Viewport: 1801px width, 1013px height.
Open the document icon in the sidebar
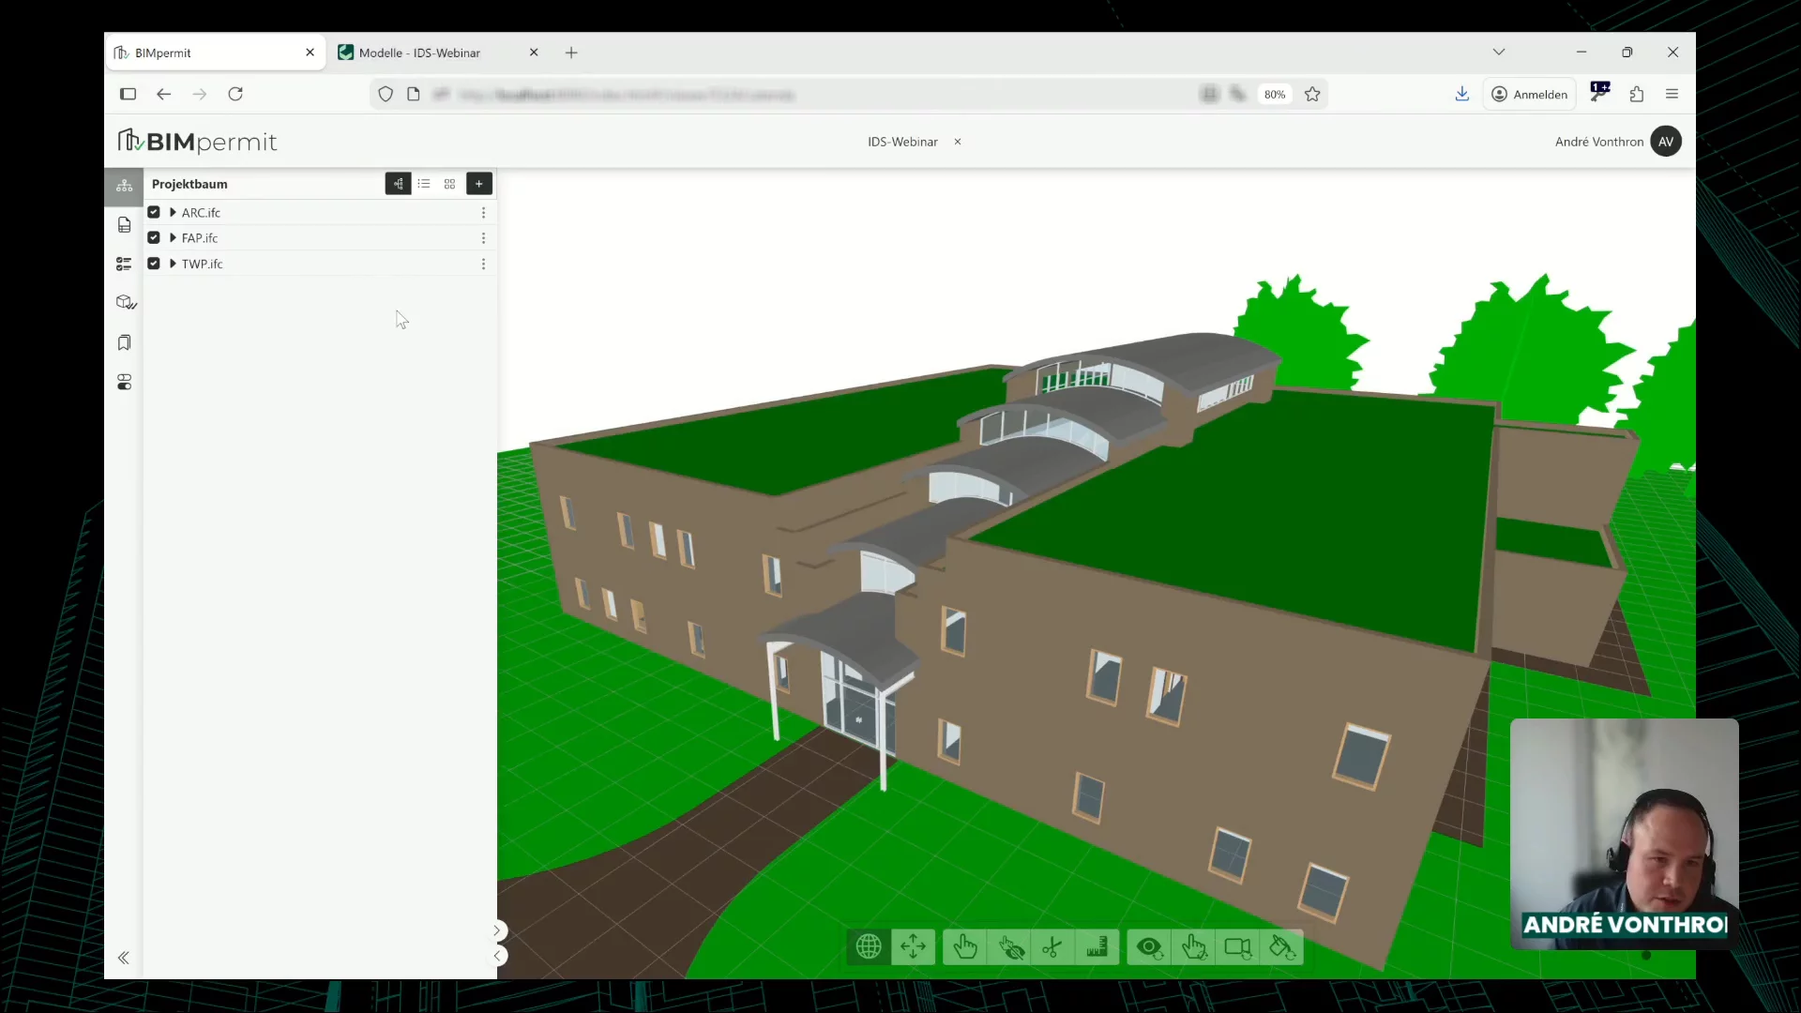click(x=124, y=225)
